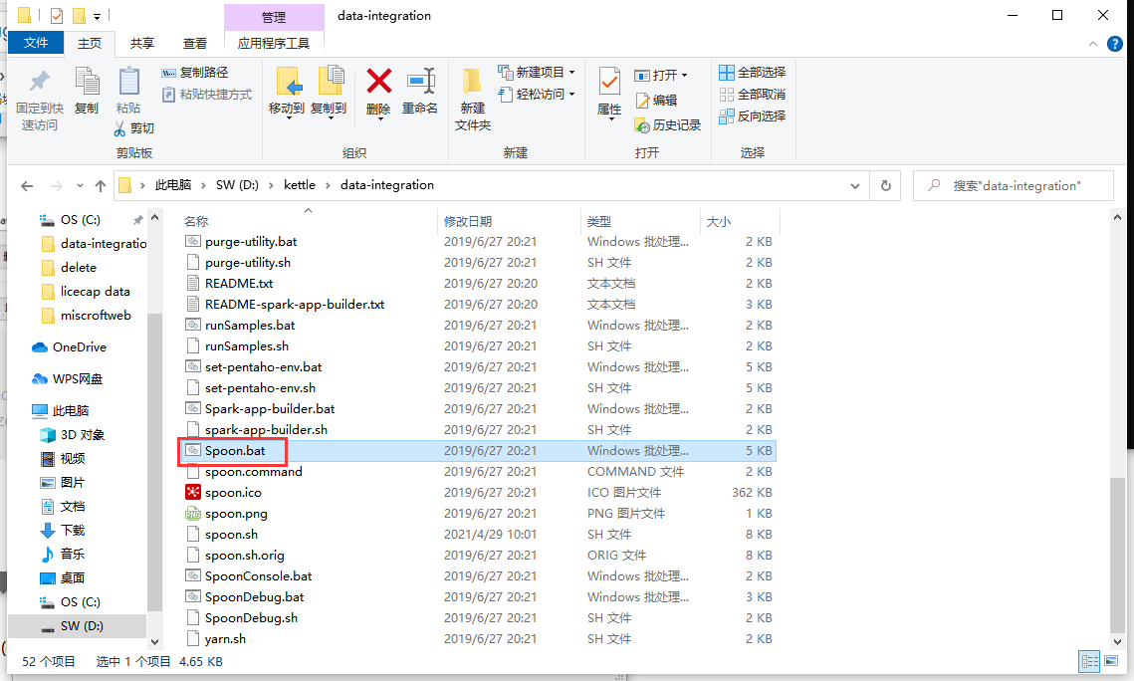Click Paste shortcut (粘贴快捷方式)

pos(207,94)
